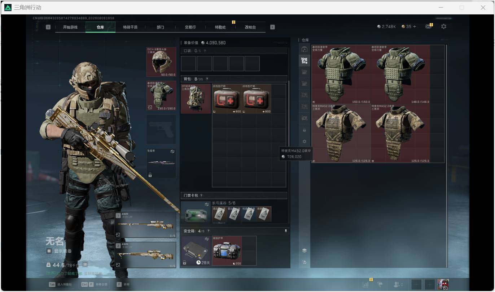
Task: Switch to the 特战干员 tab
Action: point(130,27)
